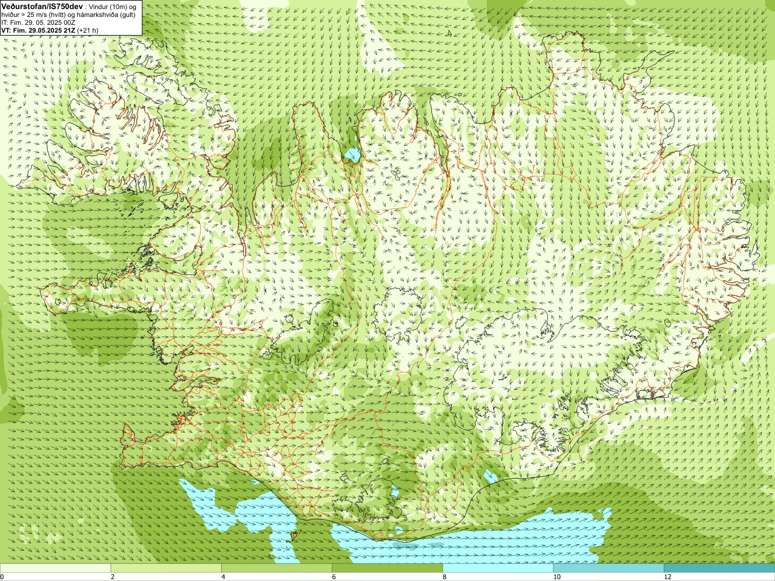Click the 'VT: Fim. 29.05.2025 21Z' valid time line
Screen dimensions: 775x581
[50, 30]
